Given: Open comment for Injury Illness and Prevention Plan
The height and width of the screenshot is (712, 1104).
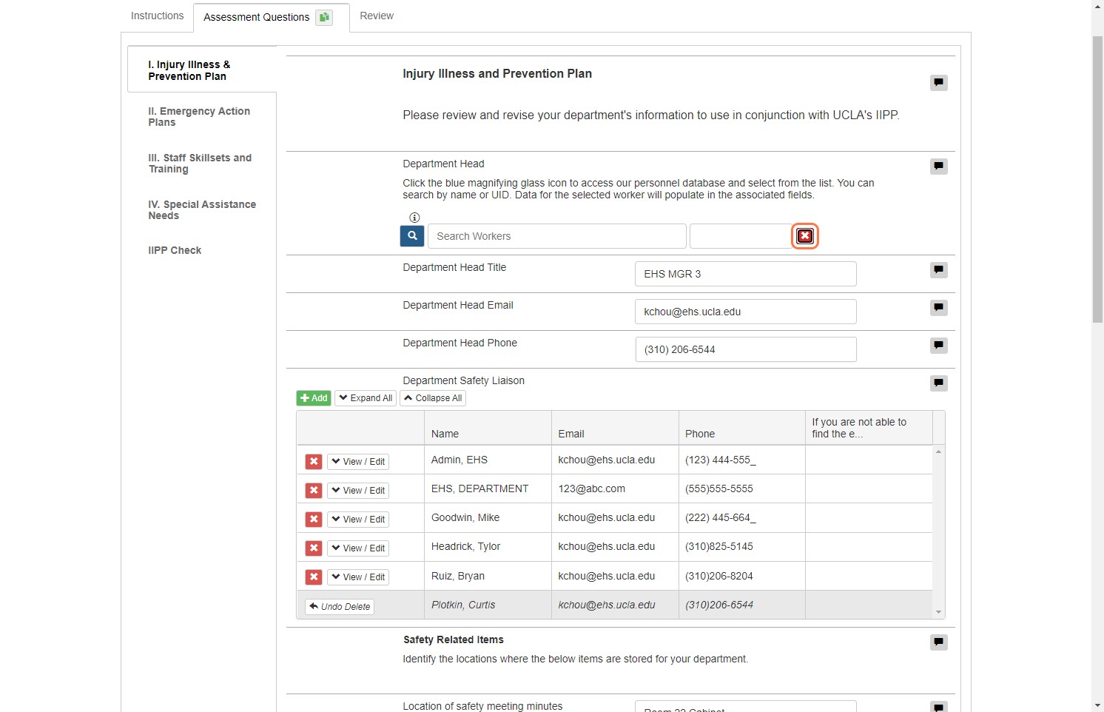Looking at the screenshot, I should (938, 82).
